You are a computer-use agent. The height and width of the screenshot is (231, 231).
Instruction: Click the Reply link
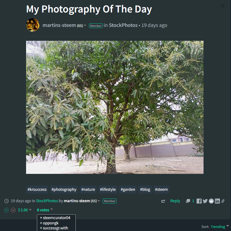coord(175,201)
